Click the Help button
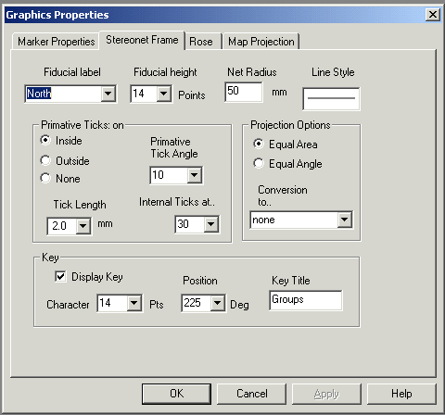Image resolution: width=445 pixels, height=415 pixels. 401,394
